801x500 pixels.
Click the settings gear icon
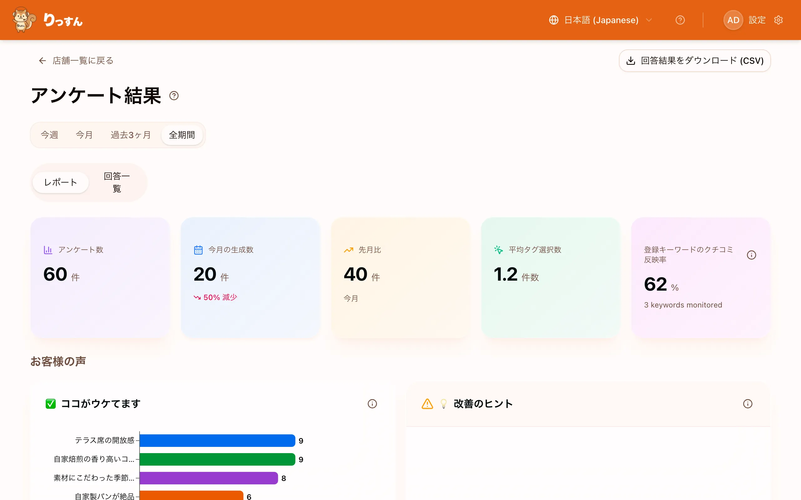778,20
